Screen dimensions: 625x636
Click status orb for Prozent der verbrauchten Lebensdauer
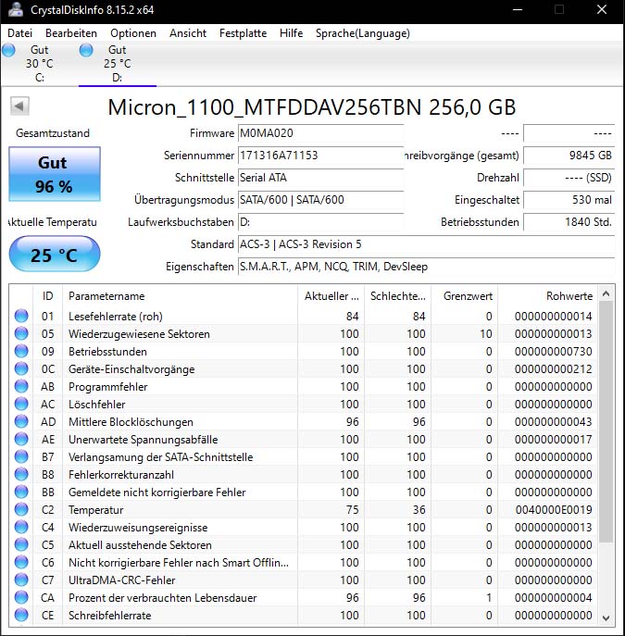click(x=21, y=597)
